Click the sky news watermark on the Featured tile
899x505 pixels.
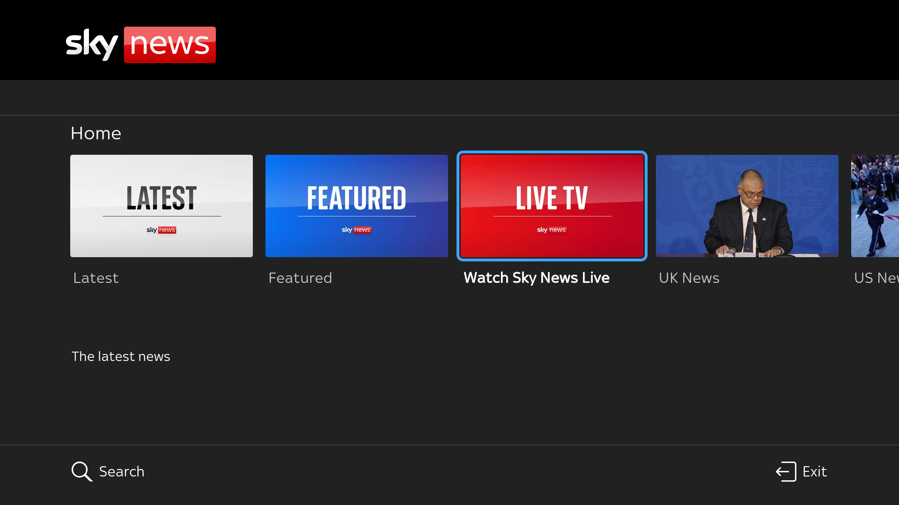coord(356,230)
